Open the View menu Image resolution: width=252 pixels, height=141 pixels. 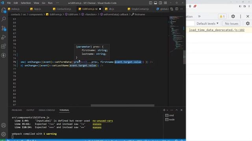tap(36, 3)
